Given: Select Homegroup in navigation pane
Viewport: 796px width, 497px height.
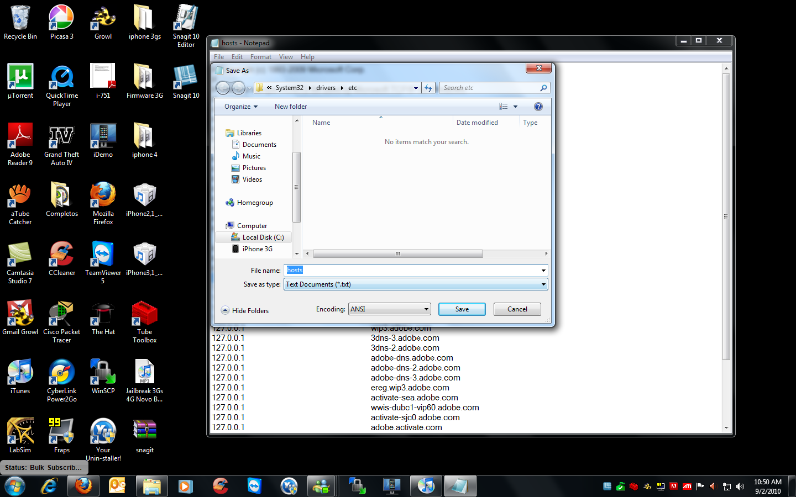Looking at the screenshot, I should pos(249,203).
